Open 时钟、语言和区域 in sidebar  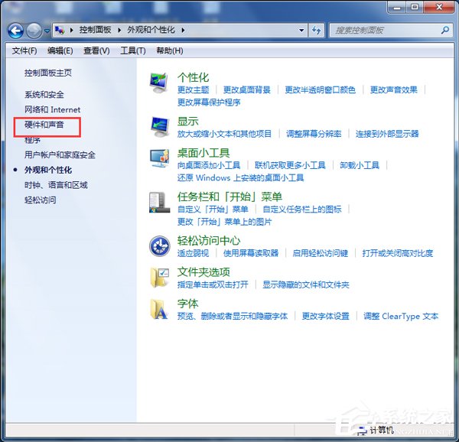(x=56, y=185)
